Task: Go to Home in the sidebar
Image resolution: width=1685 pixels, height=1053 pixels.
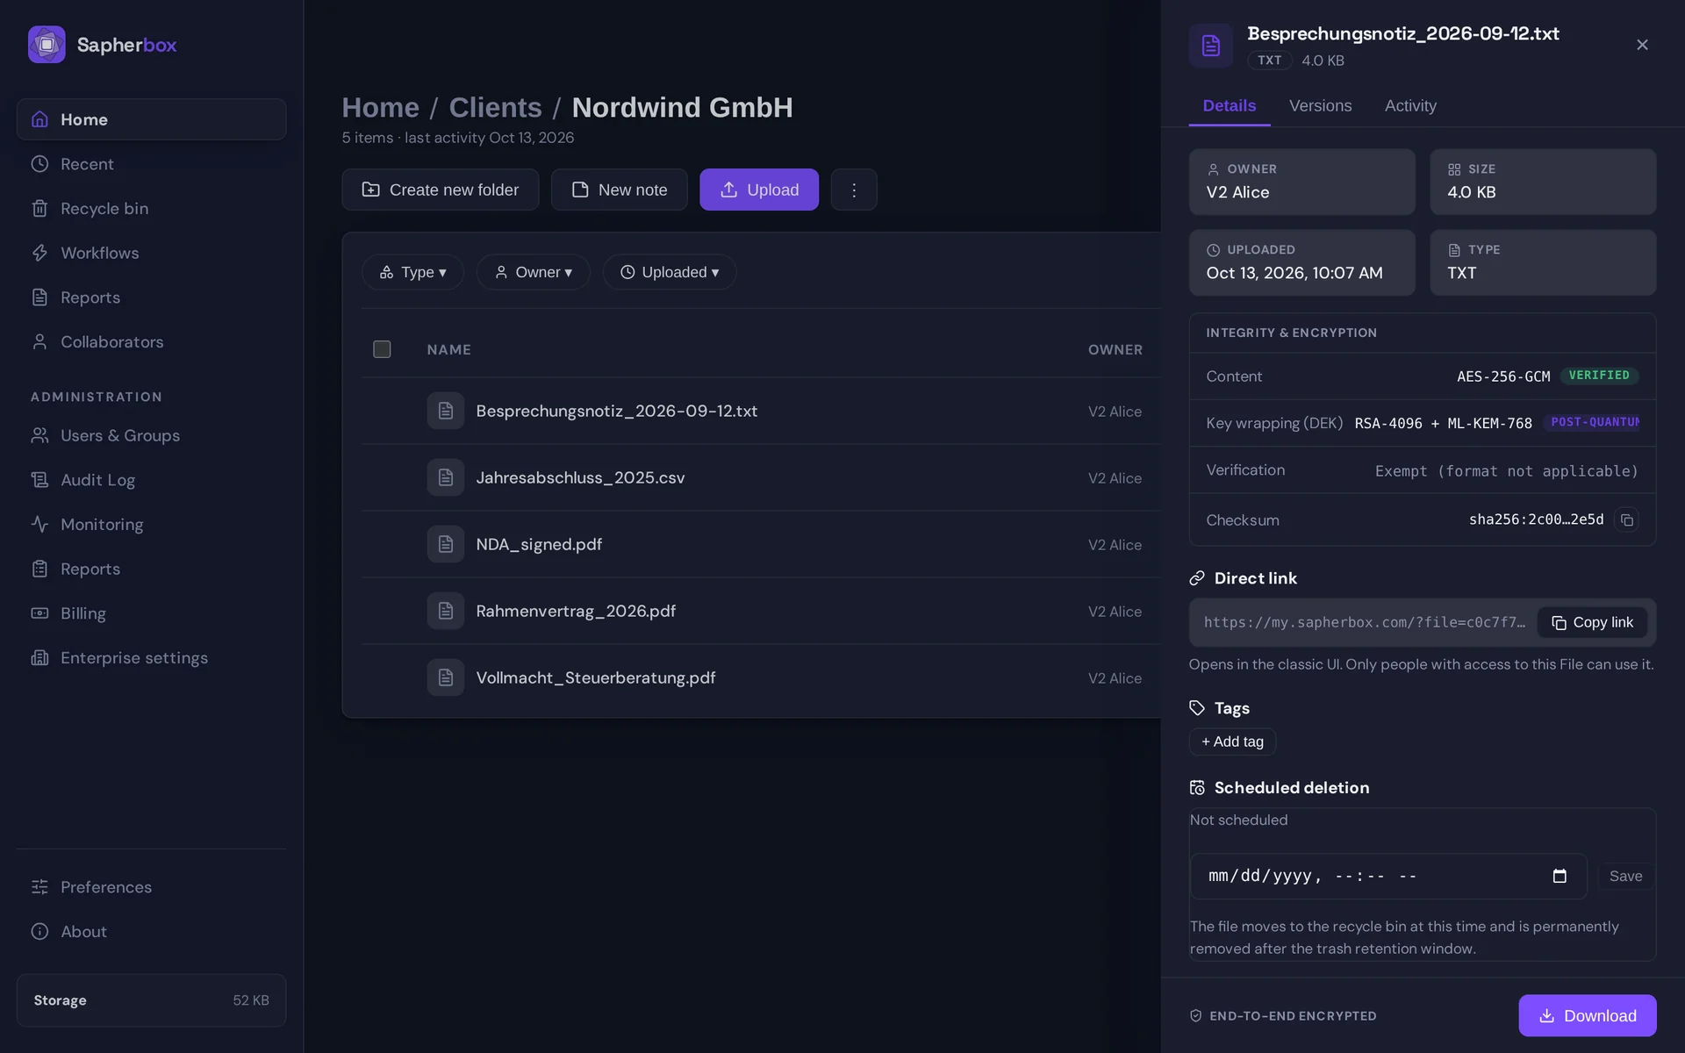Action: click(151, 119)
